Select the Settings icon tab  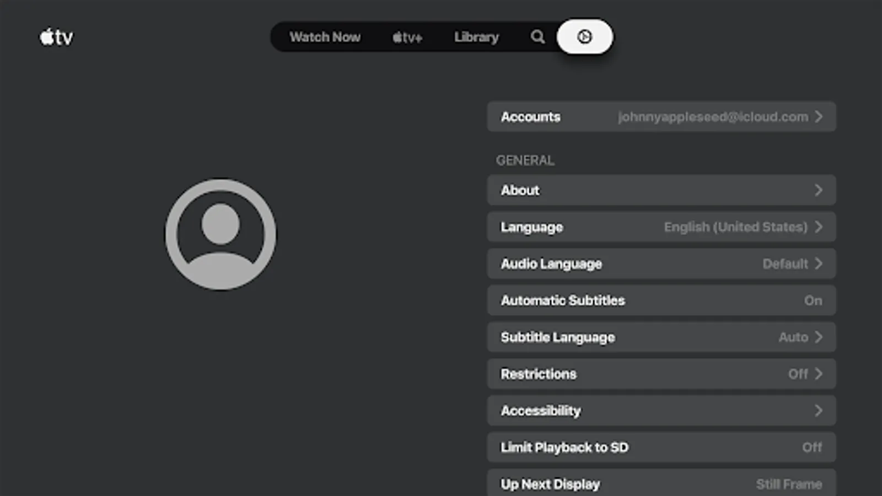click(x=584, y=37)
